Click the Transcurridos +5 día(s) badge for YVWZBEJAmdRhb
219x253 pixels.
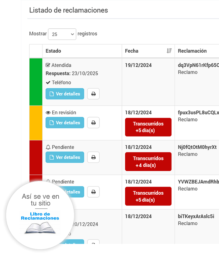pyautogui.click(x=148, y=196)
